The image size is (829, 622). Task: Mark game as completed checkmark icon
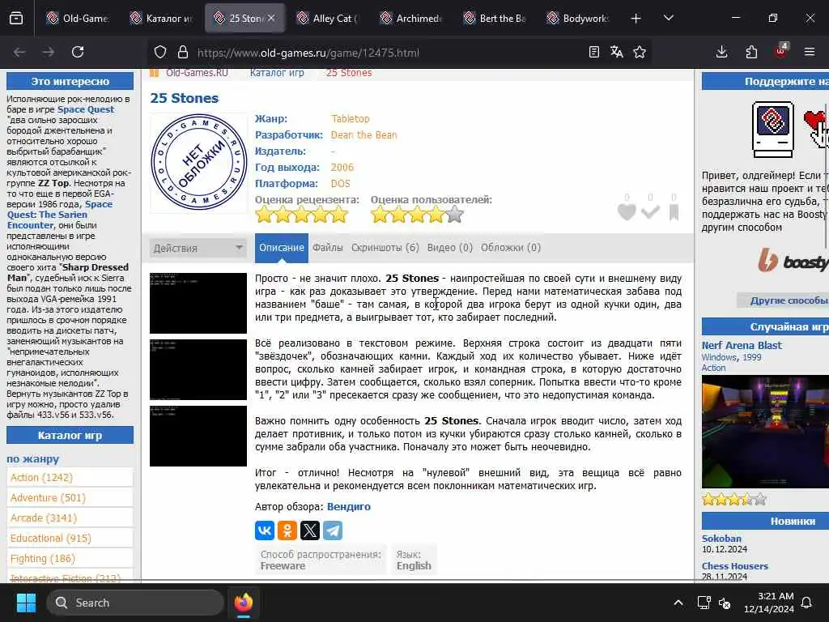[650, 212]
